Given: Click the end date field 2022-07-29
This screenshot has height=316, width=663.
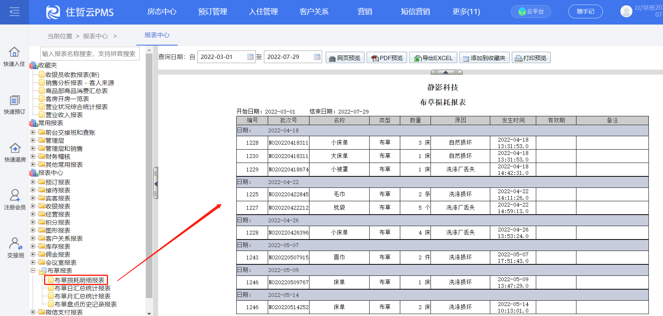Looking at the screenshot, I should [x=293, y=57].
